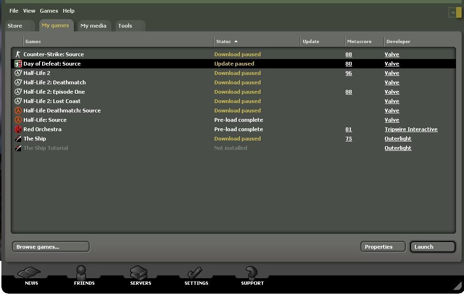Click the Half-Life: Source orange lambda icon
This screenshot has height=296, width=464.
(18, 120)
